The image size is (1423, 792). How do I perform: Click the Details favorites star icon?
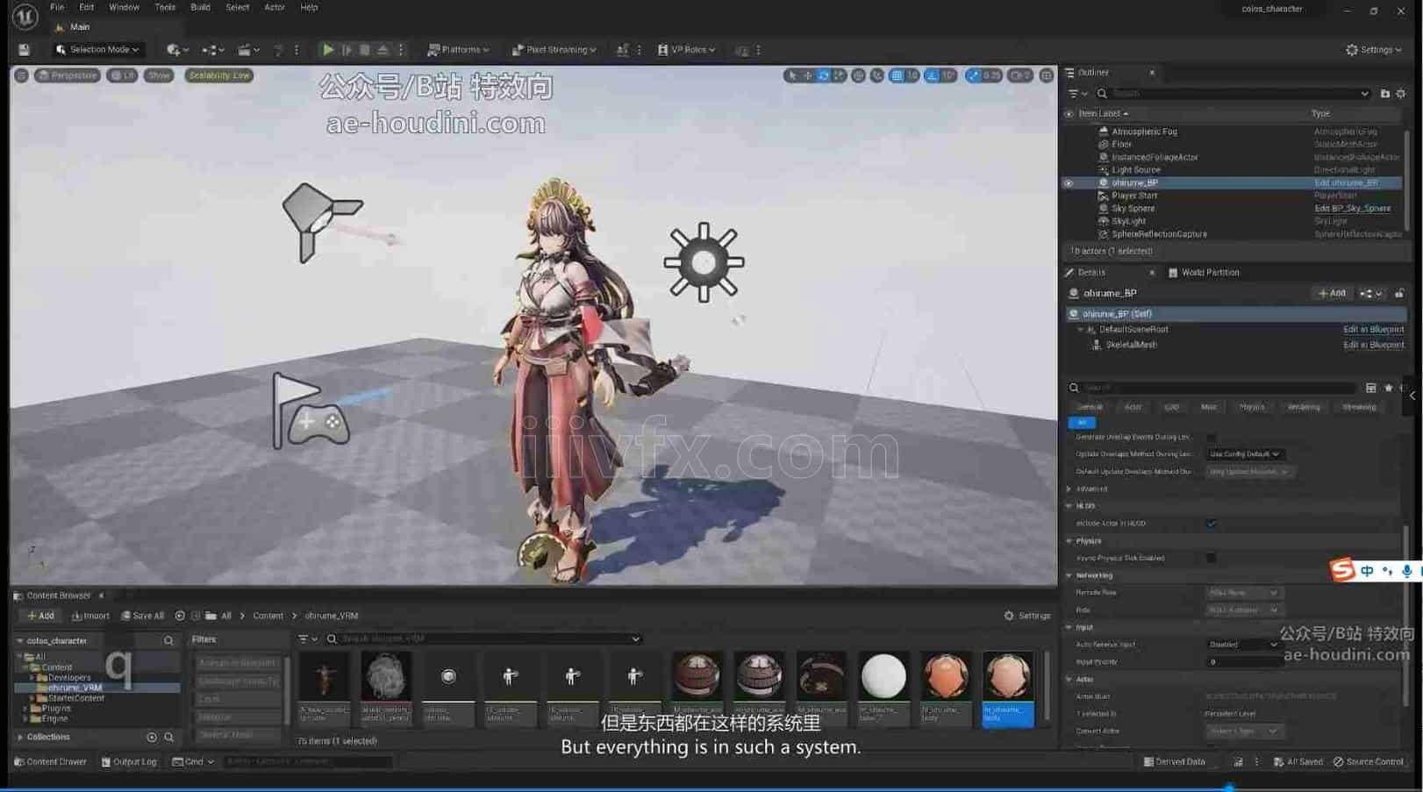point(1388,388)
